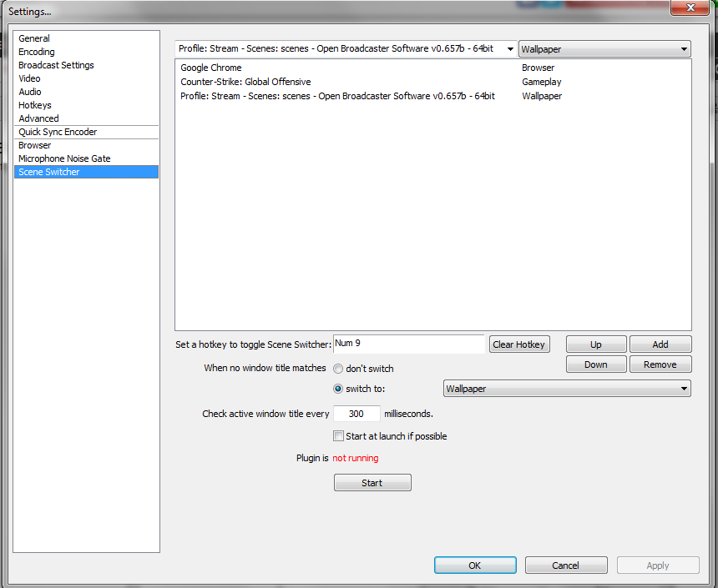Viewport: 718px width, 588px height.
Task: Confirm settings with the OK button
Action: click(x=475, y=565)
